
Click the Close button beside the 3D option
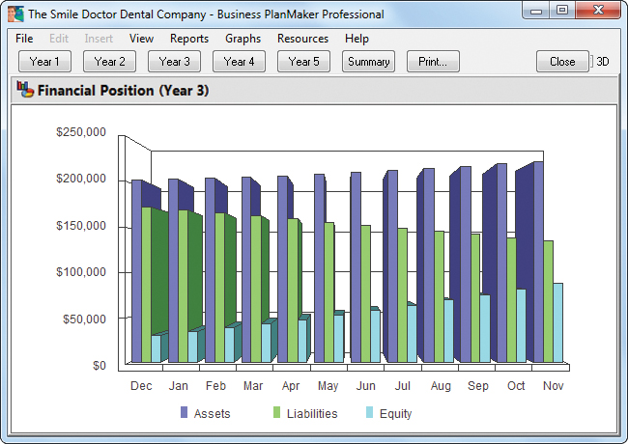point(562,62)
